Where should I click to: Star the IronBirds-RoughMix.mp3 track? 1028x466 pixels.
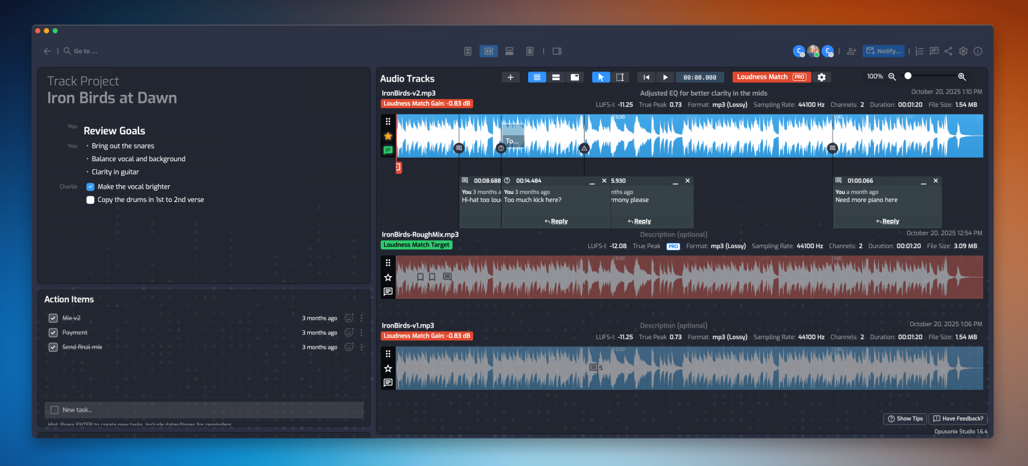[388, 276]
